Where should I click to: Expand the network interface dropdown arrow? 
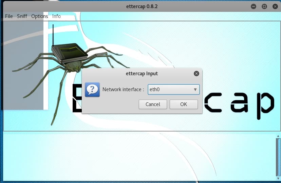[x=195, y=90]
